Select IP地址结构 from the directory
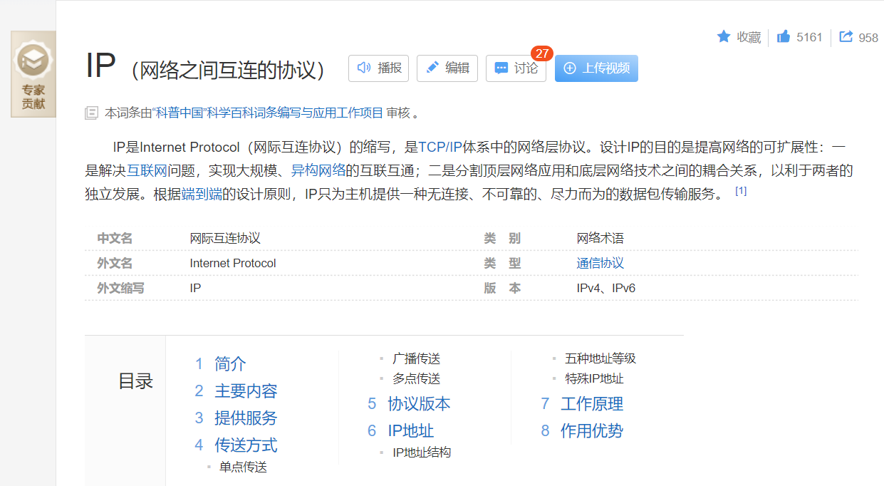Image resolution: width=884 pixels, height=486 pixels. pos(421,451)
